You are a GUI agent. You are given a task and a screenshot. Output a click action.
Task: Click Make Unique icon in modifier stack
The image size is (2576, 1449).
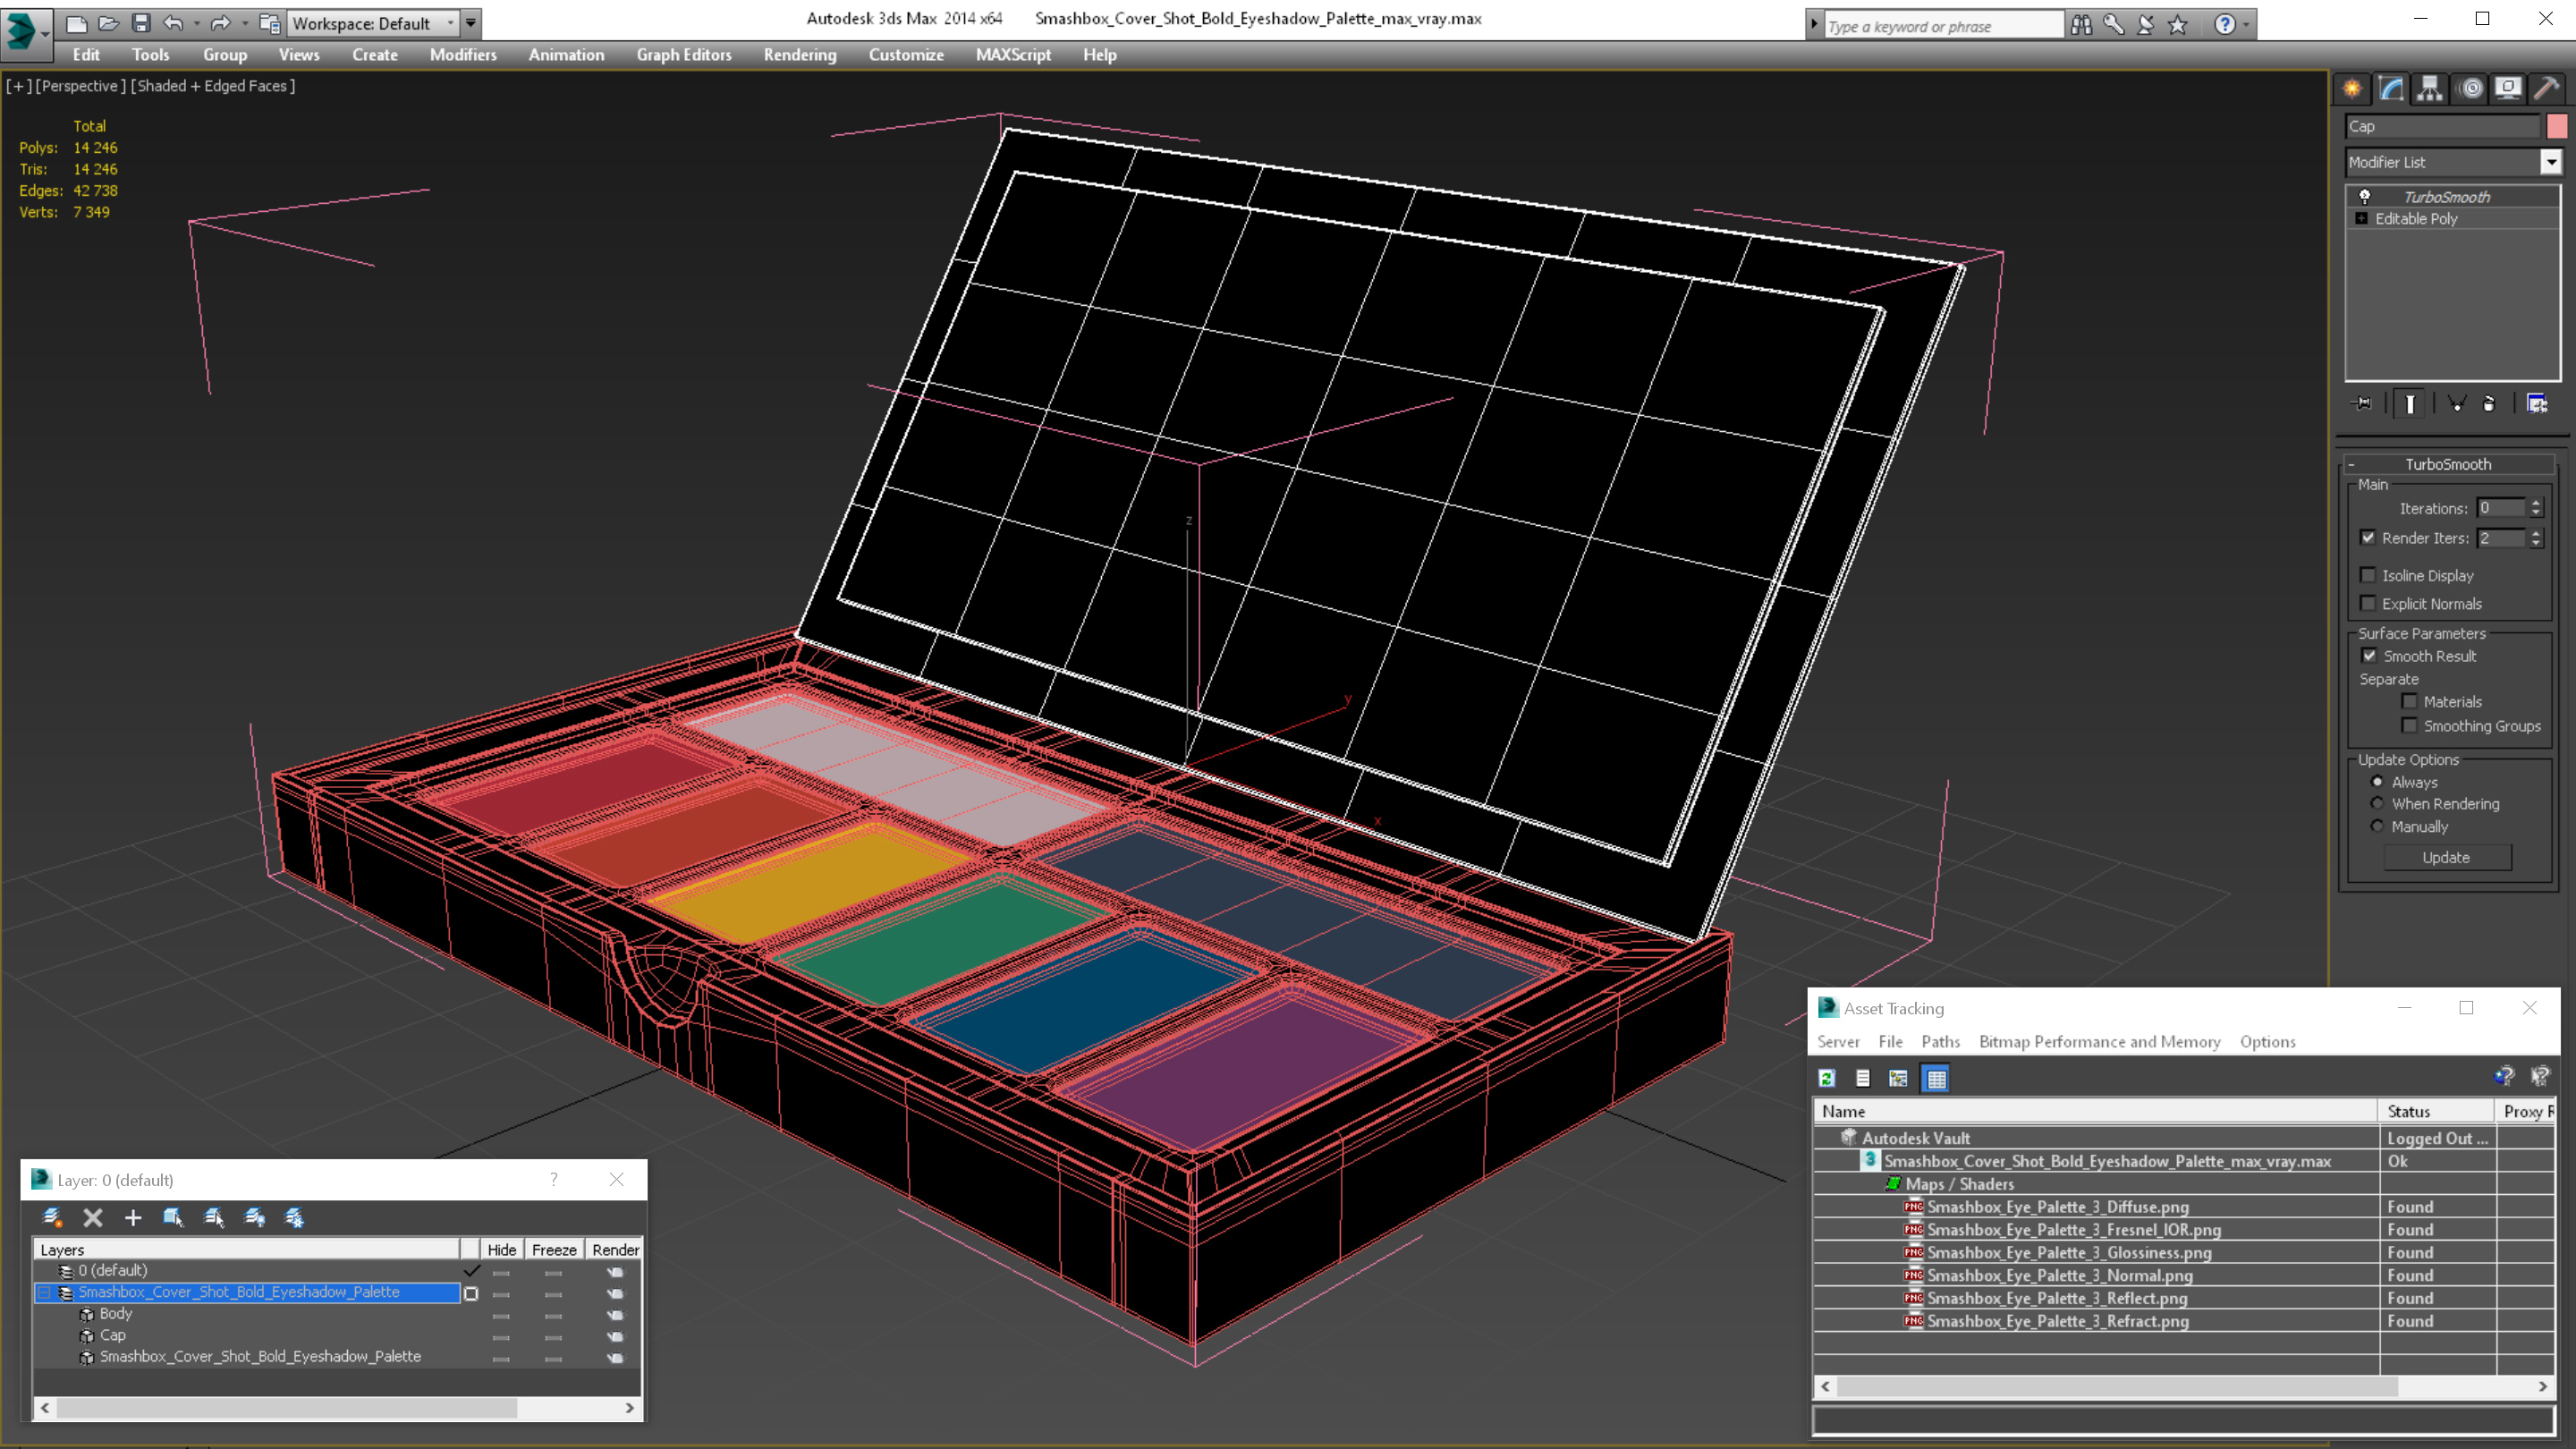pyautogui.click(x=2457, y=404)
